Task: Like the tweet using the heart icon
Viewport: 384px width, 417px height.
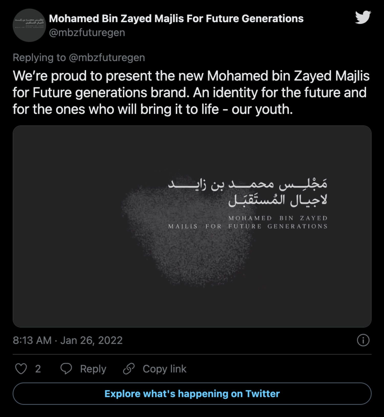Action: 21,369
